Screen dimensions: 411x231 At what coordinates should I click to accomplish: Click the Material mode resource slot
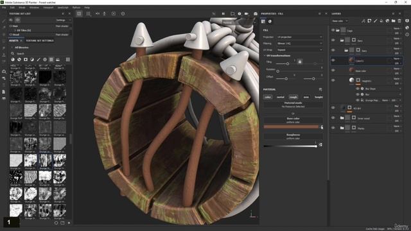(x=293, y=105)
